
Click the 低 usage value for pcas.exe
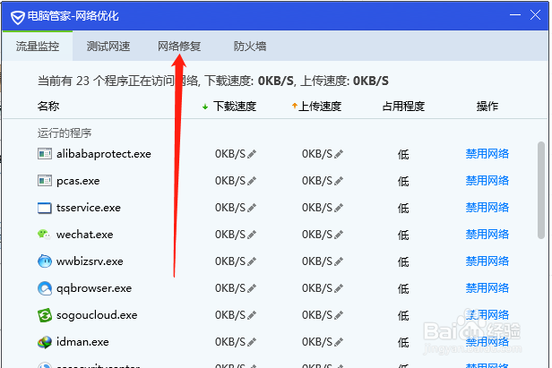[403, 181]
